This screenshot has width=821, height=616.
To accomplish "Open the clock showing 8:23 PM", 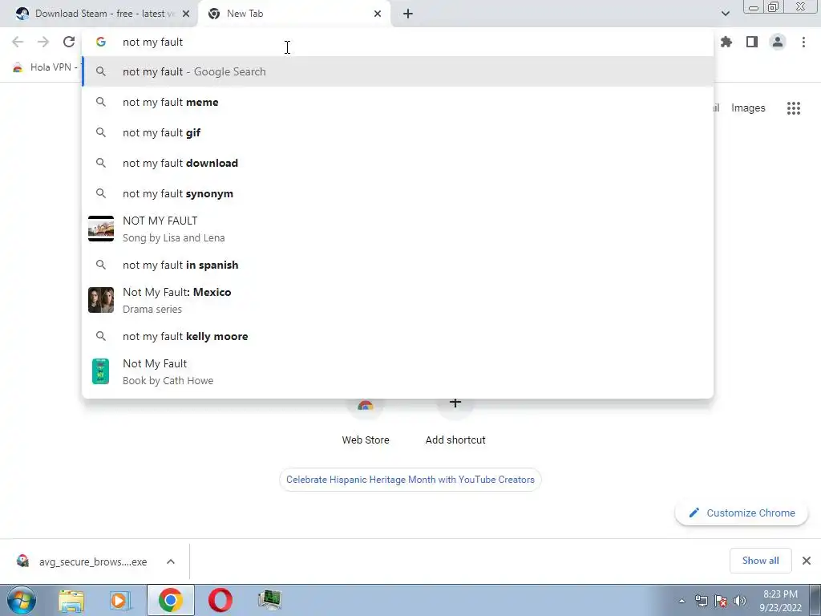I will 780,601.
